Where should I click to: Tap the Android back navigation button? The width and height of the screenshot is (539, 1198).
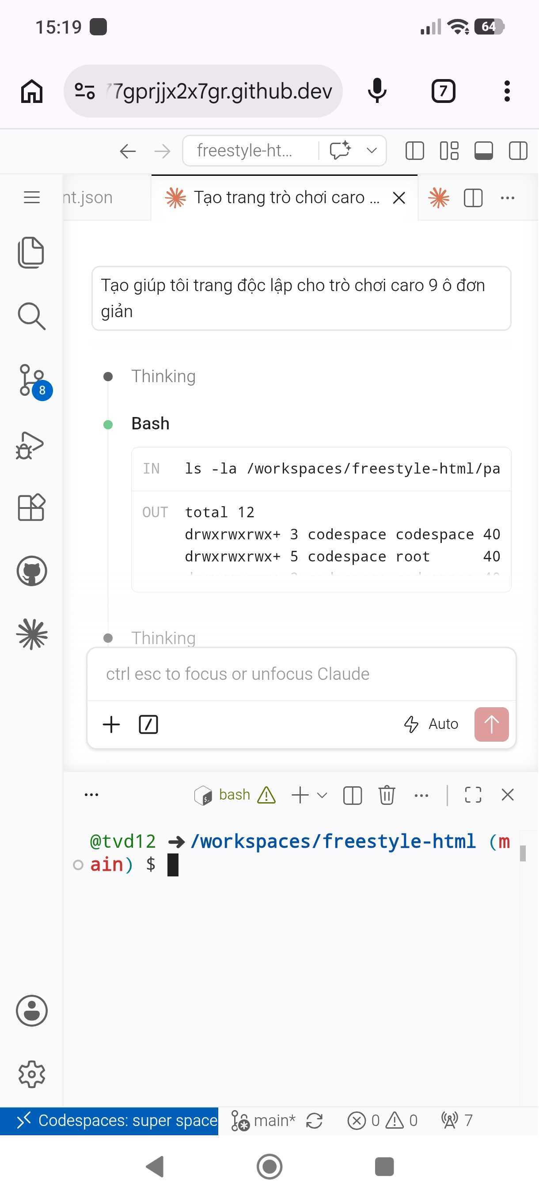[155, 1166]
